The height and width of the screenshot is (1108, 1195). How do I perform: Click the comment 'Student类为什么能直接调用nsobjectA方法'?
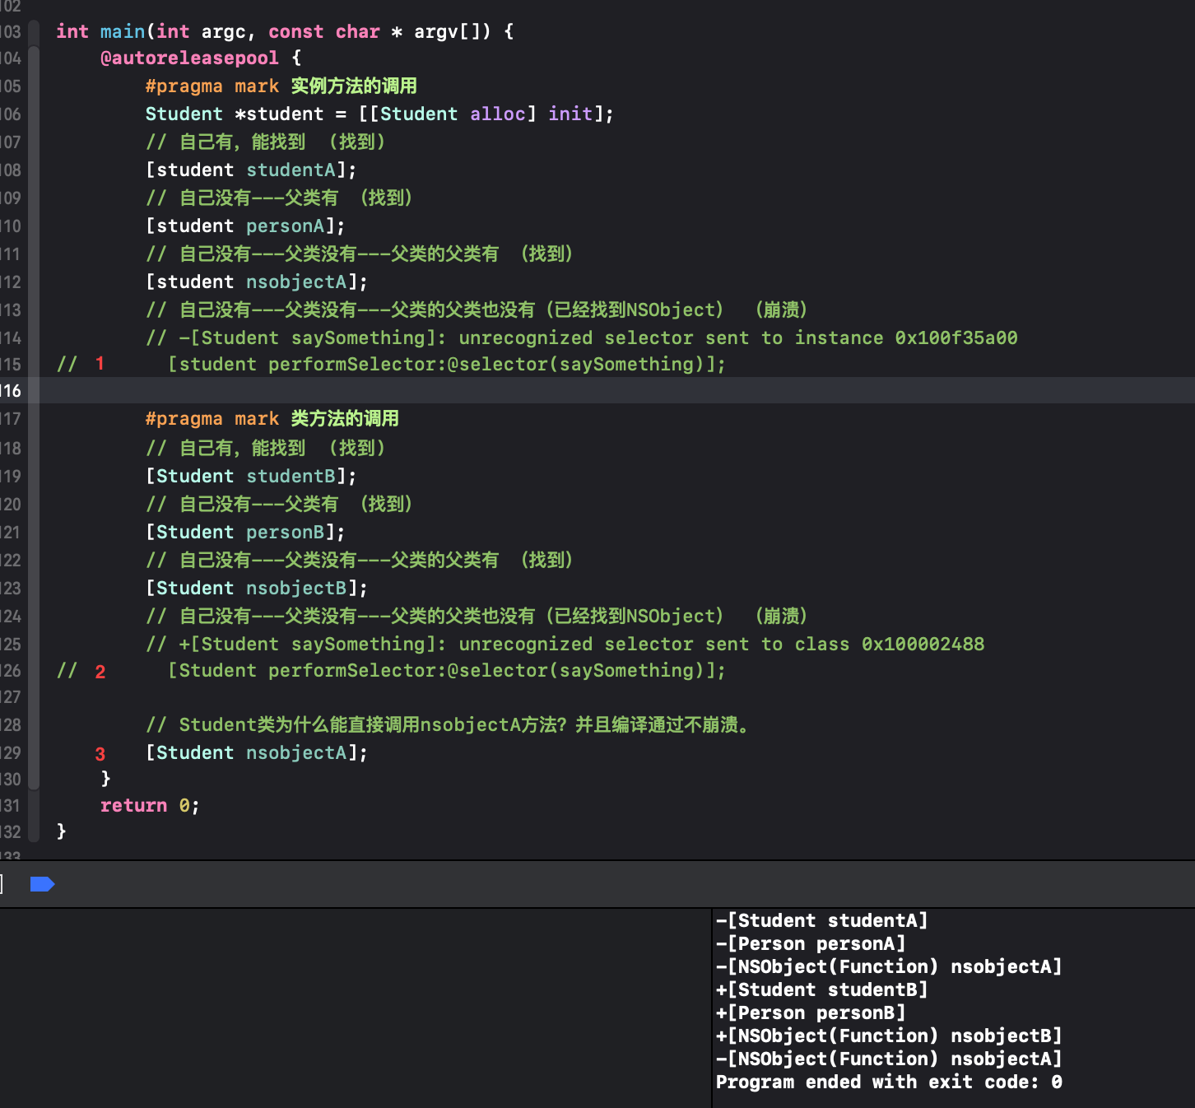(x=450, y=724)
